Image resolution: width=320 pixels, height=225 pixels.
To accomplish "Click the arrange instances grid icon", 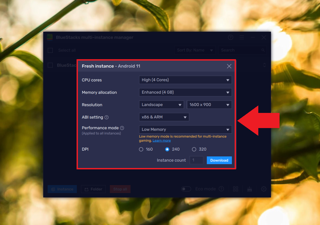I will (235, 189).
